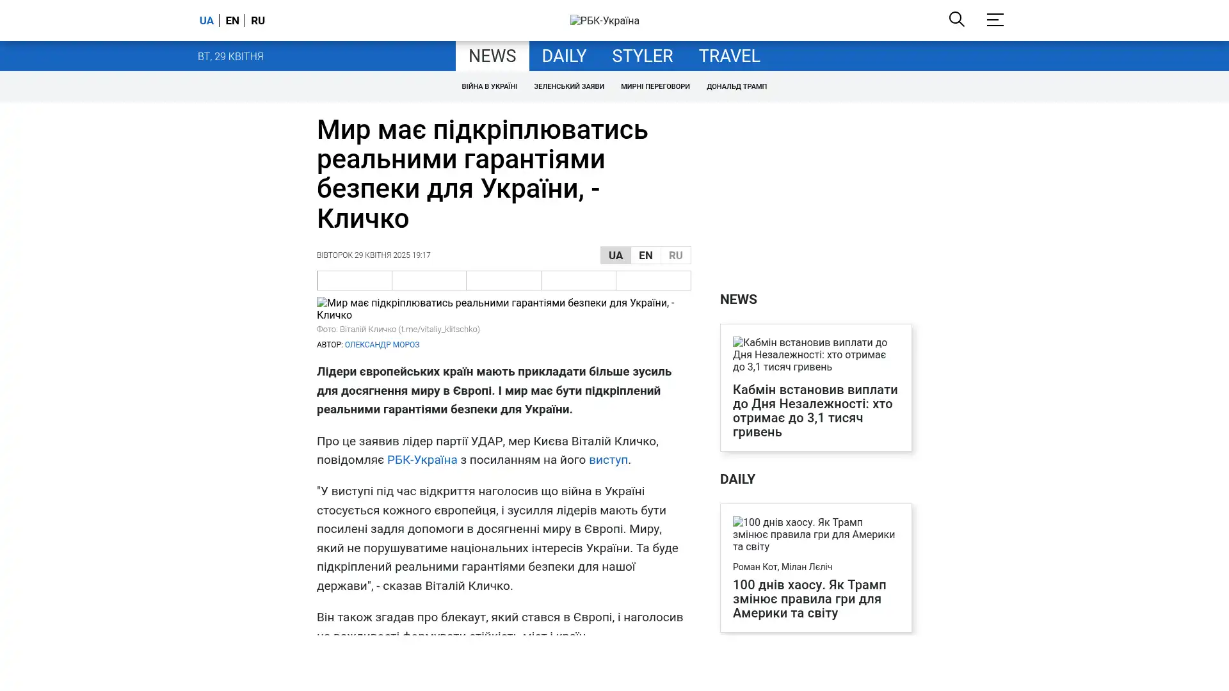Click the third share button box
Viewport: 1229px width, 691px height.
[503, 280]
